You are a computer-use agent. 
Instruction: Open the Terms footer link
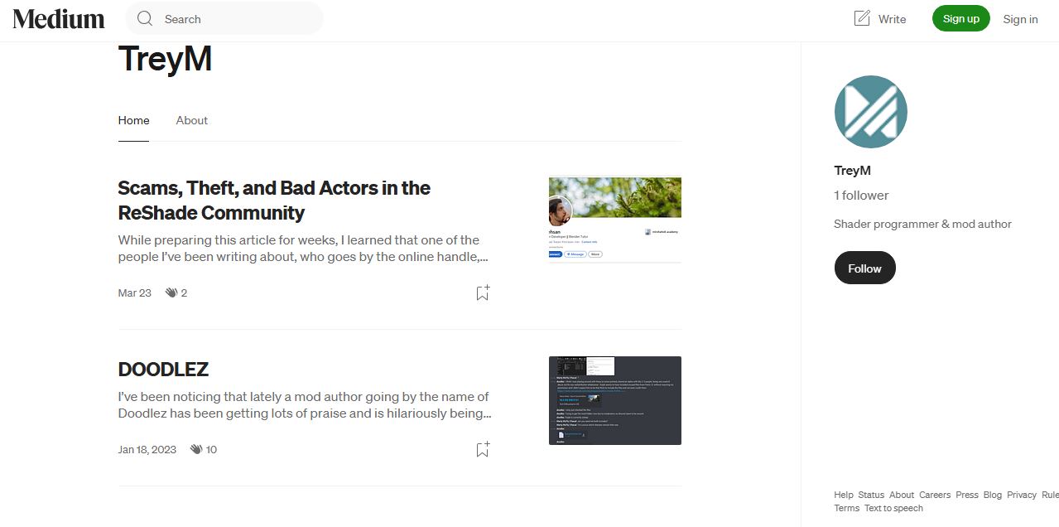pos(846,508)
